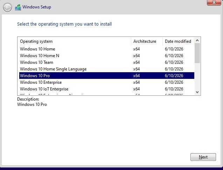This screenshot has height=170, width=223.
Task: Select Windows 10 Home N edition
Action: [x=107, y=56]
